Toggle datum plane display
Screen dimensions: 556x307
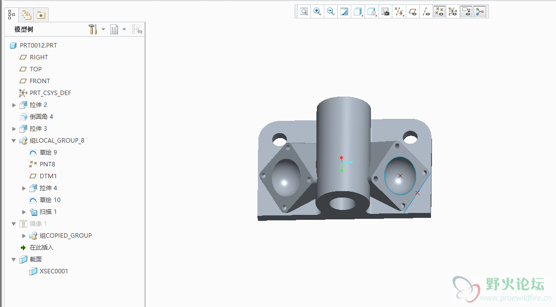(x=412, y=12)
